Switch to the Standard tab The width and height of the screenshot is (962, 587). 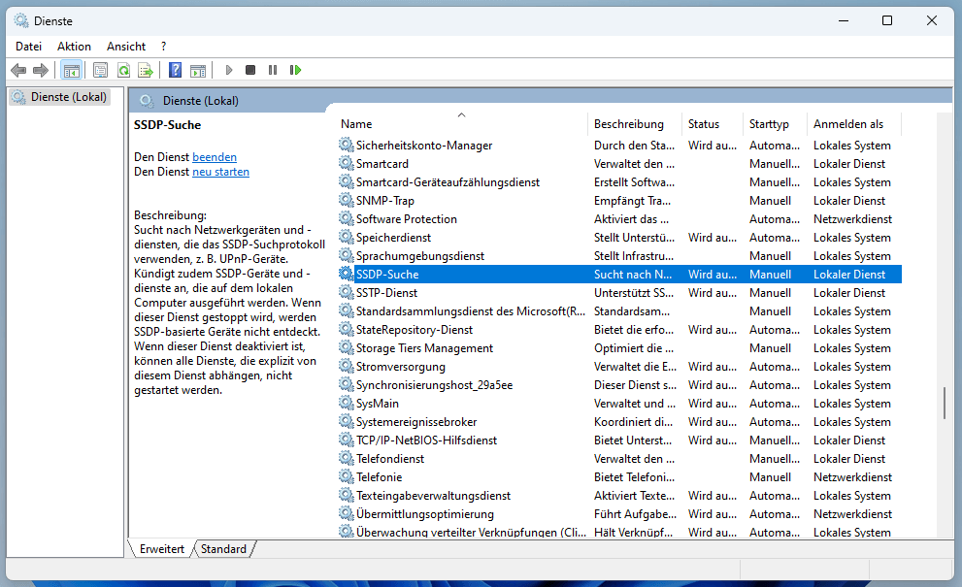(x=223, y=549)
